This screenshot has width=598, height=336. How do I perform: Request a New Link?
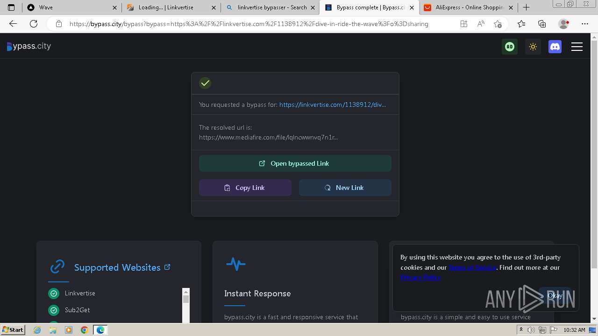345,188
